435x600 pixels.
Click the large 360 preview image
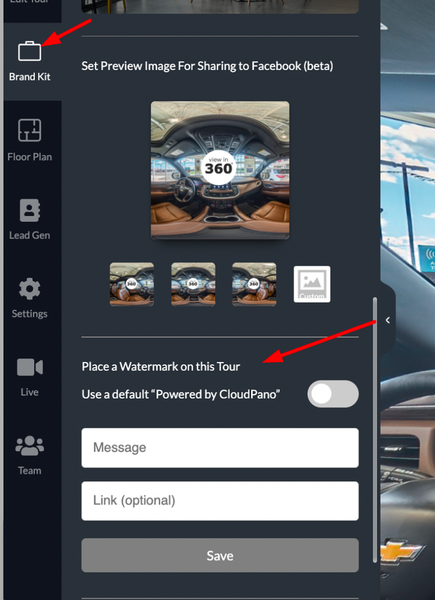[220, 170]
